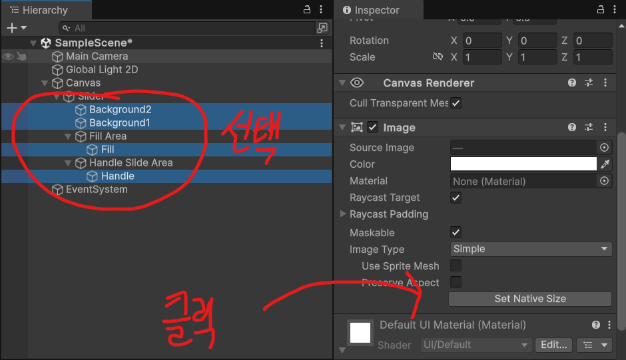Click the Inspector panel lock icon
The width and height of the screenshot is (626, 360).
tap(601, 9)
